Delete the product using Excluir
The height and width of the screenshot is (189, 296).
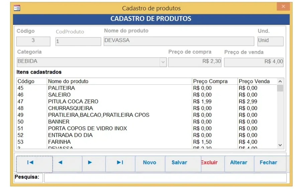(x=213, y=164)
